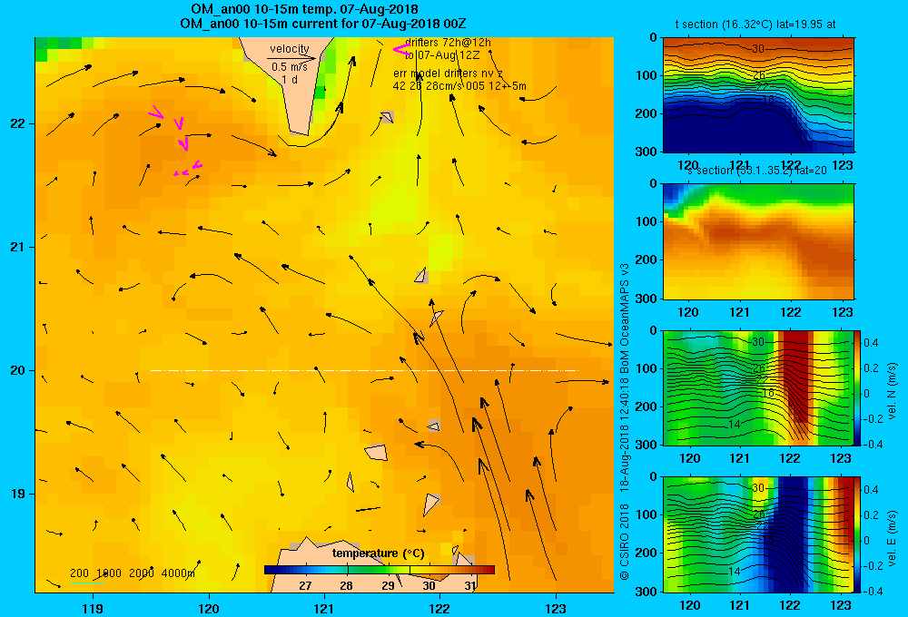Open the t section temperature panel
908x617 pixels.
pos(758,95)
